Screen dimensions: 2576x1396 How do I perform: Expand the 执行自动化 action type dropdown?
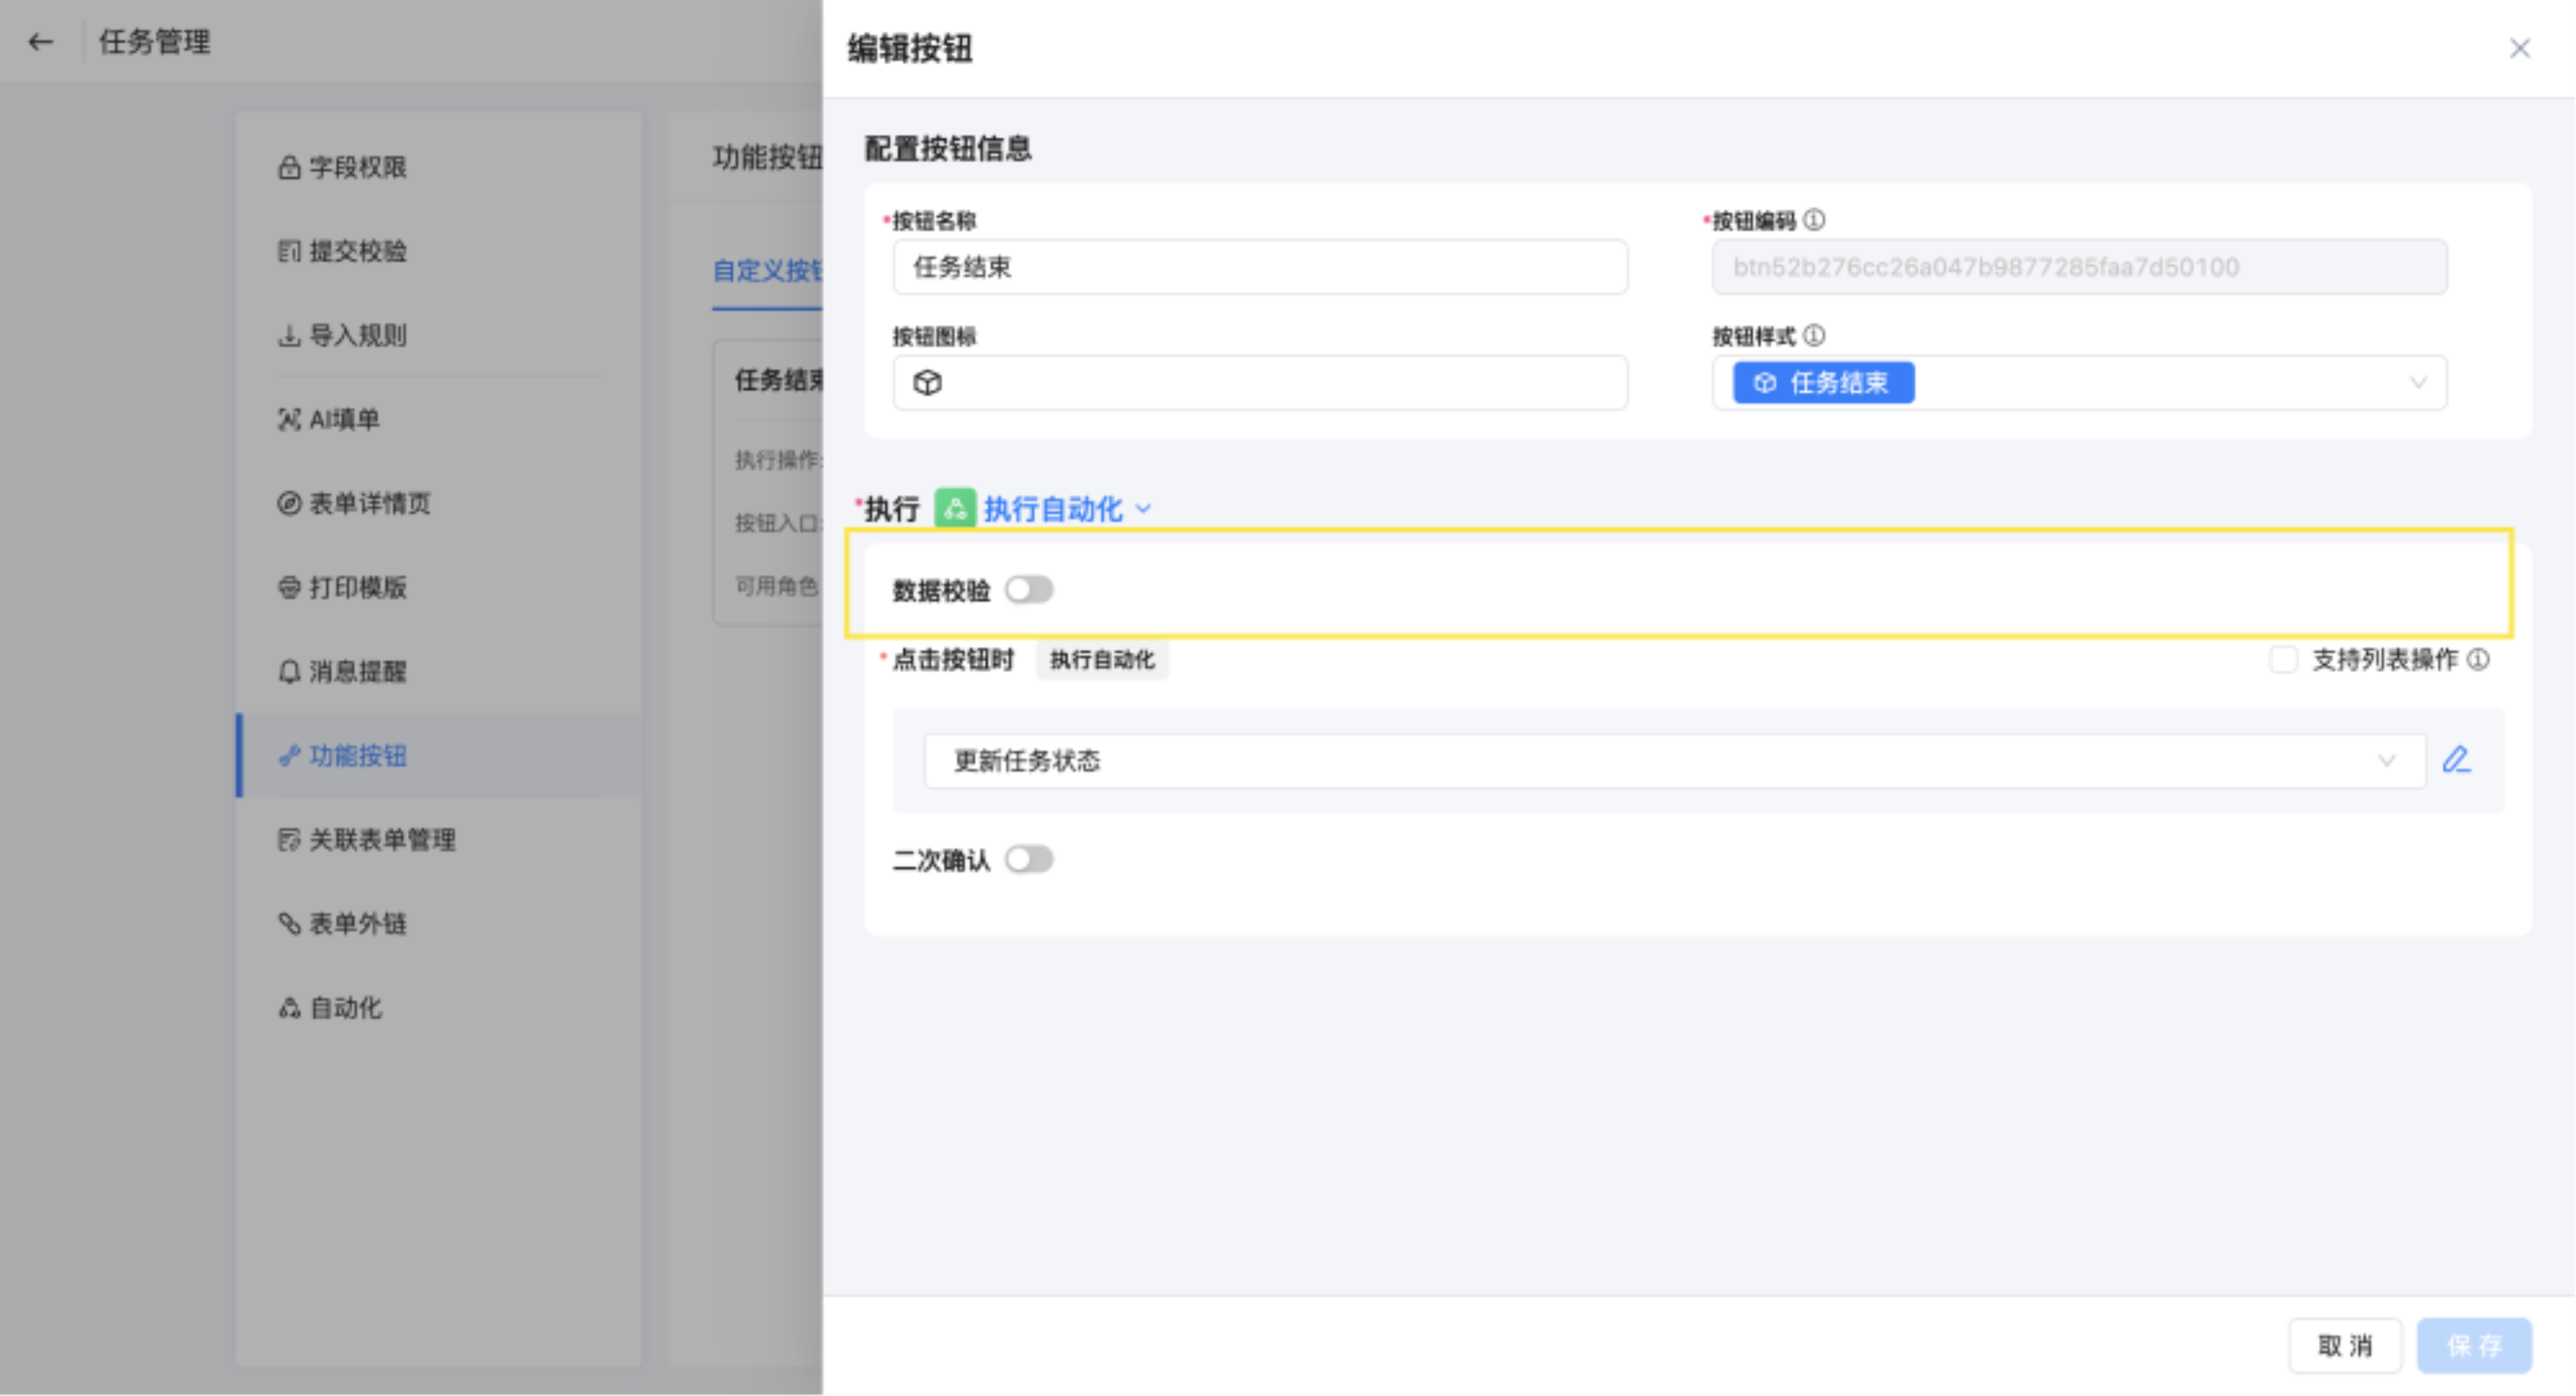(x=1066, y=509)
